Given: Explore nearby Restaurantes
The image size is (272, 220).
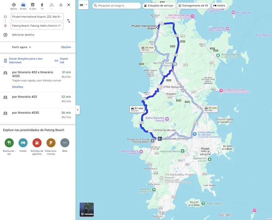Looking at the screenshot, I should (9, 143).
